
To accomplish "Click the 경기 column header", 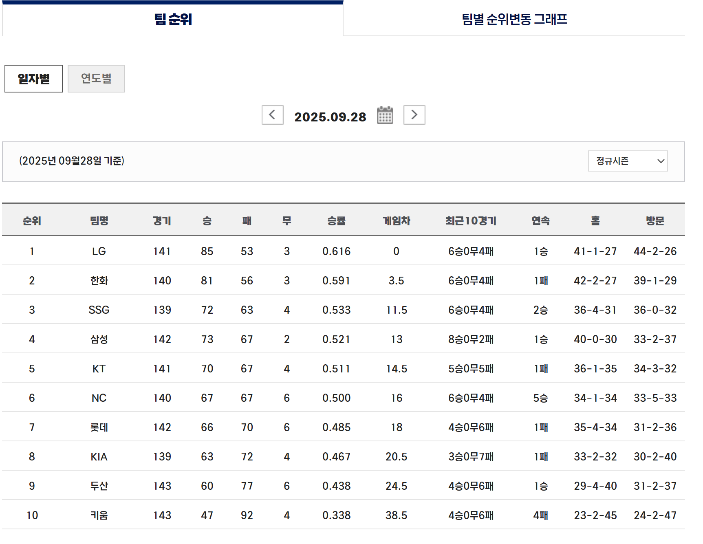I will click(162, 220).
